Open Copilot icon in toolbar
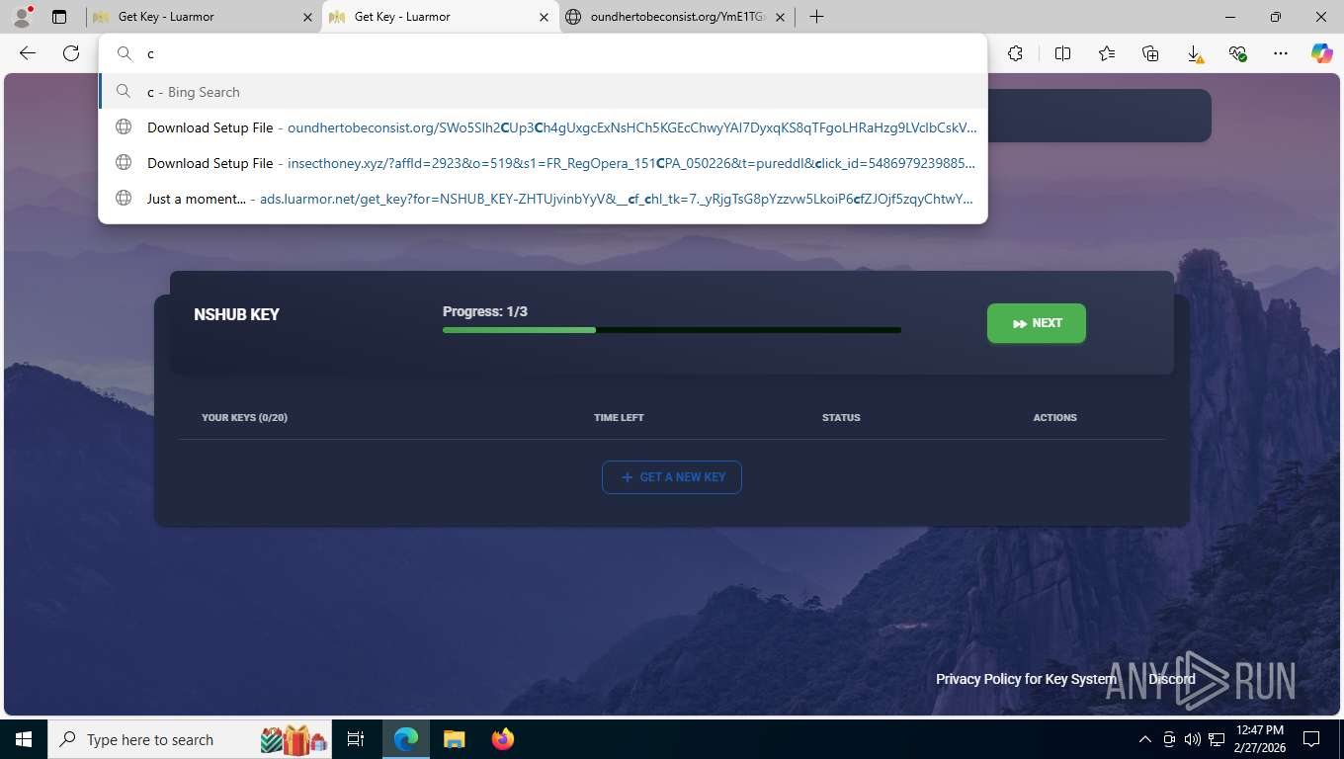Viewport: 1344px width, 759px height. coord(1322,53)
